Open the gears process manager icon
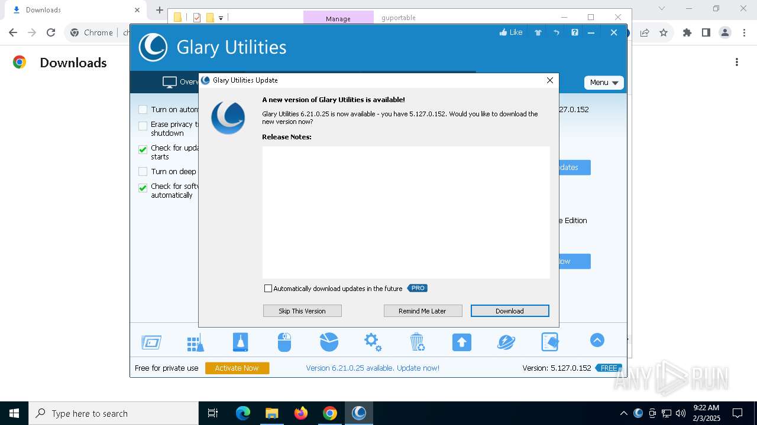757x425 pixels. point(373,342)
